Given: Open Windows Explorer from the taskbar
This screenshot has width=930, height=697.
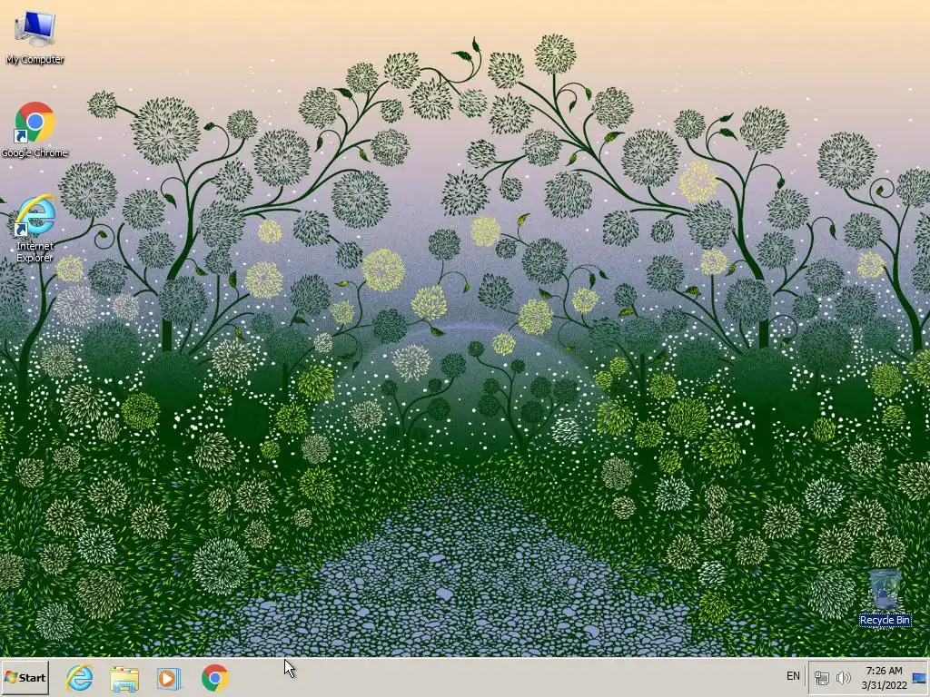Looking at the screenshot, I should [124, 677].
